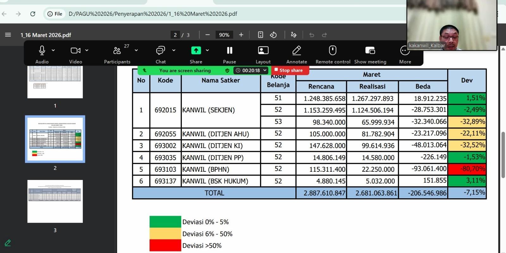Expand the Video options arrow
Image resolution: width=506 pixels, height=253 pixels.
(x=87, y=50)
